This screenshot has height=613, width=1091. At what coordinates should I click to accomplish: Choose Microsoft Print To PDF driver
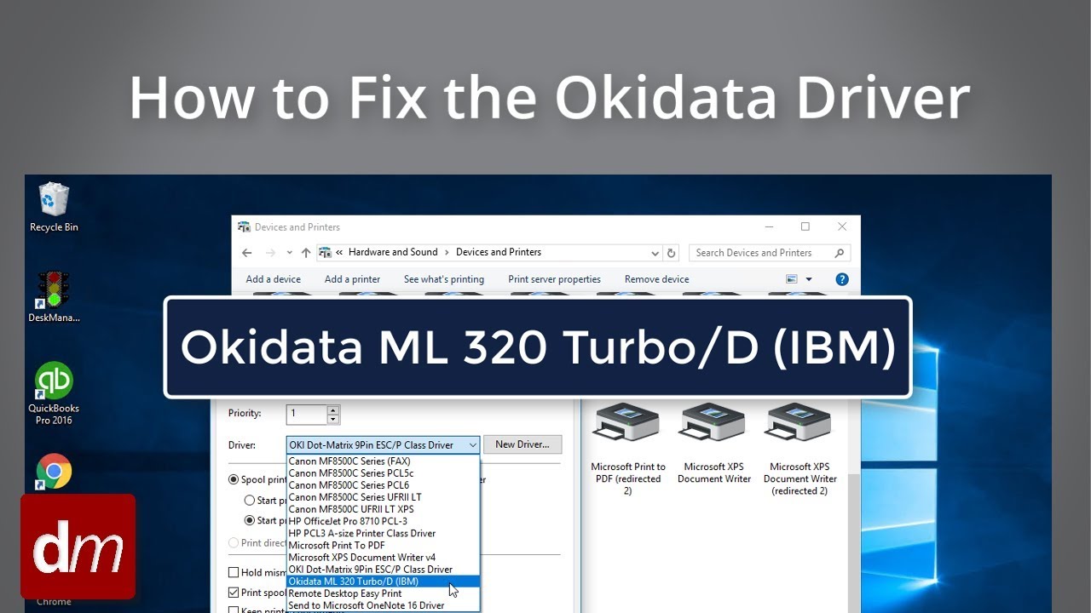(x=384, y=546)
